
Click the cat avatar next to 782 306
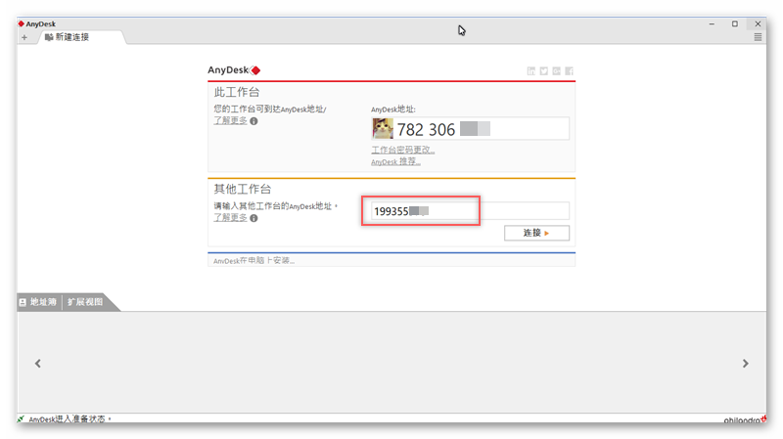click(383, 128)
